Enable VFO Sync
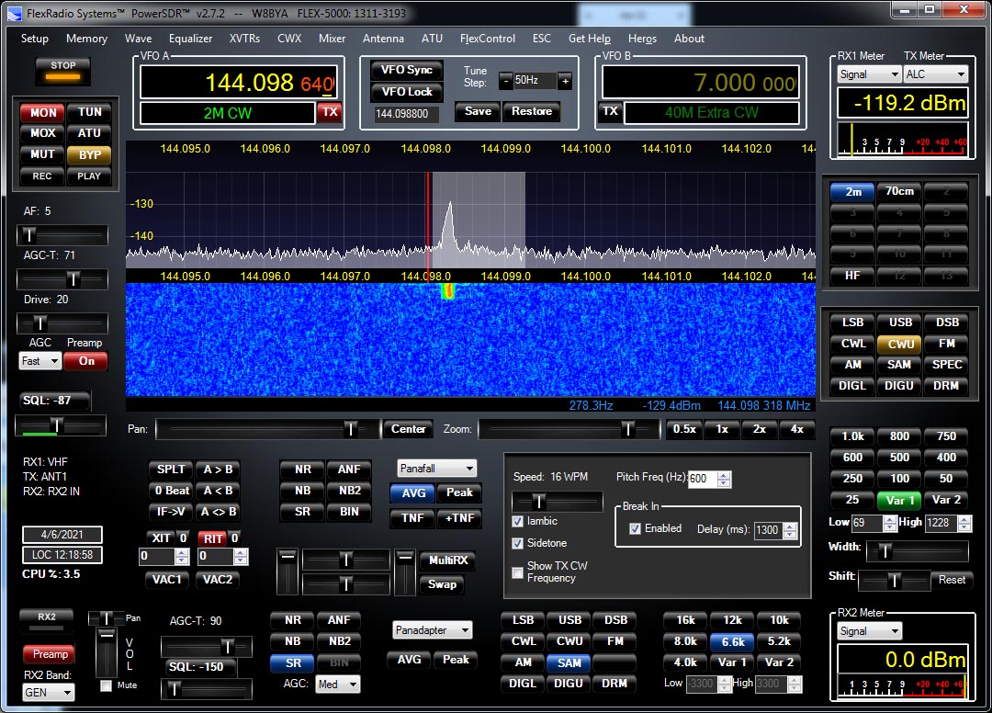Viewport: 992px width, 713px height. click(407, 70)
